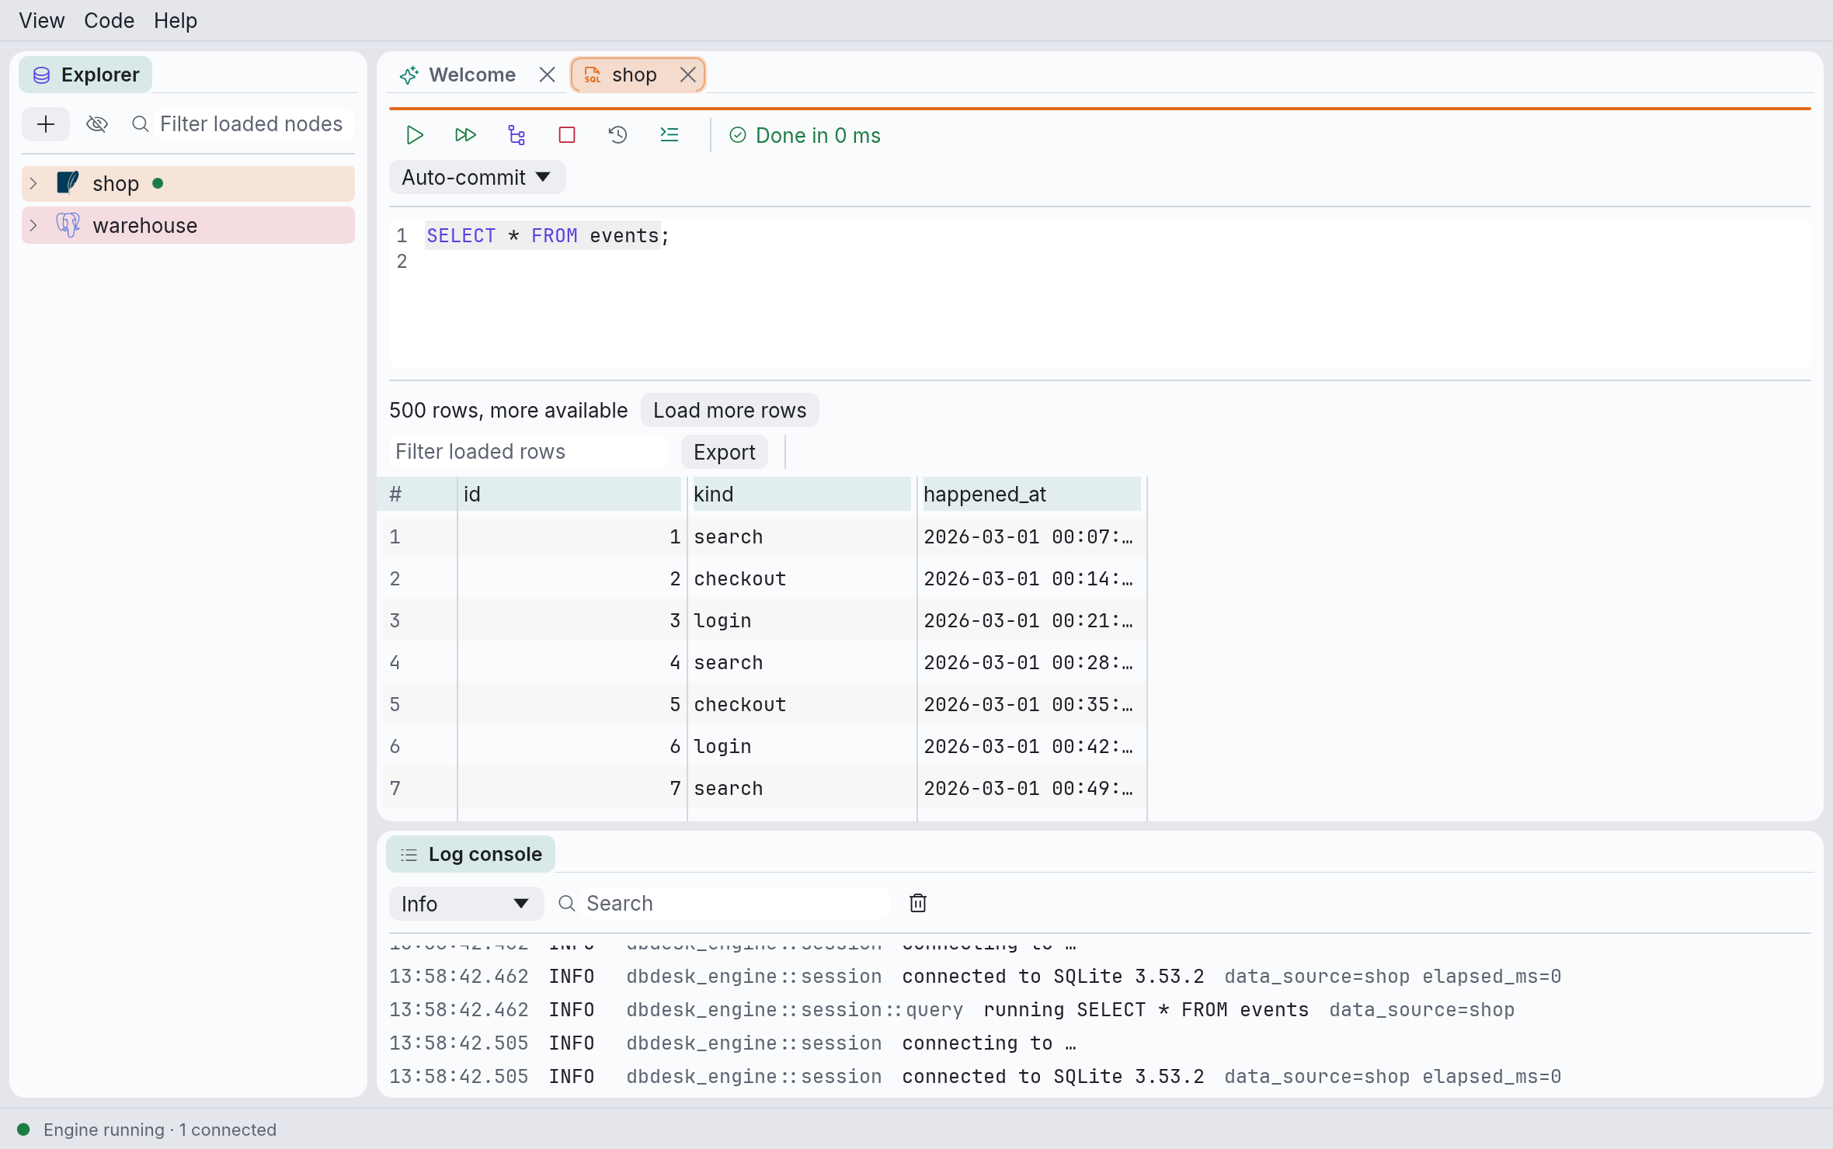Click Engine running status bar text

[x=160, y=1130]
